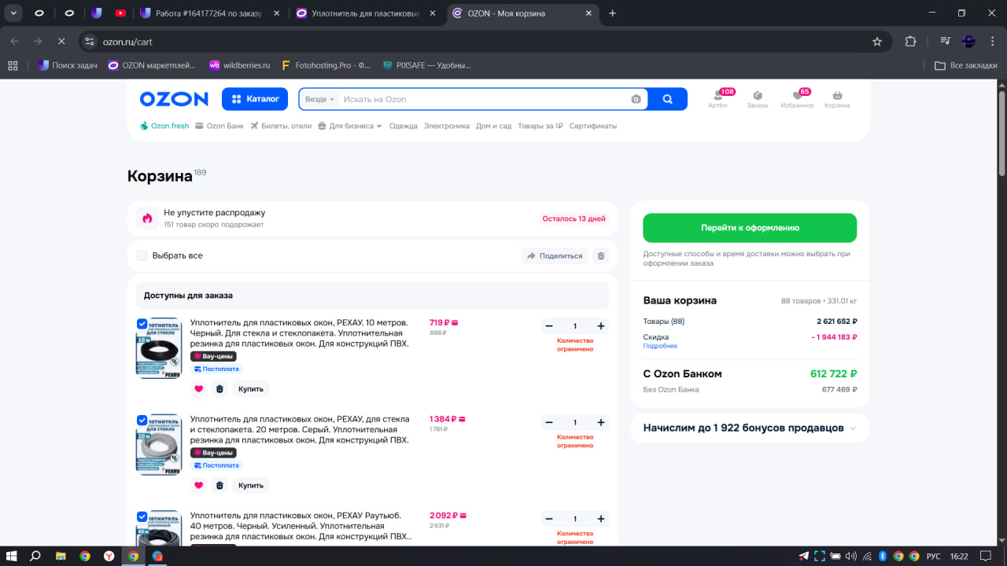Click Перейти к оформлению button
The image size is (1007, 566).
tap(750, 228)
